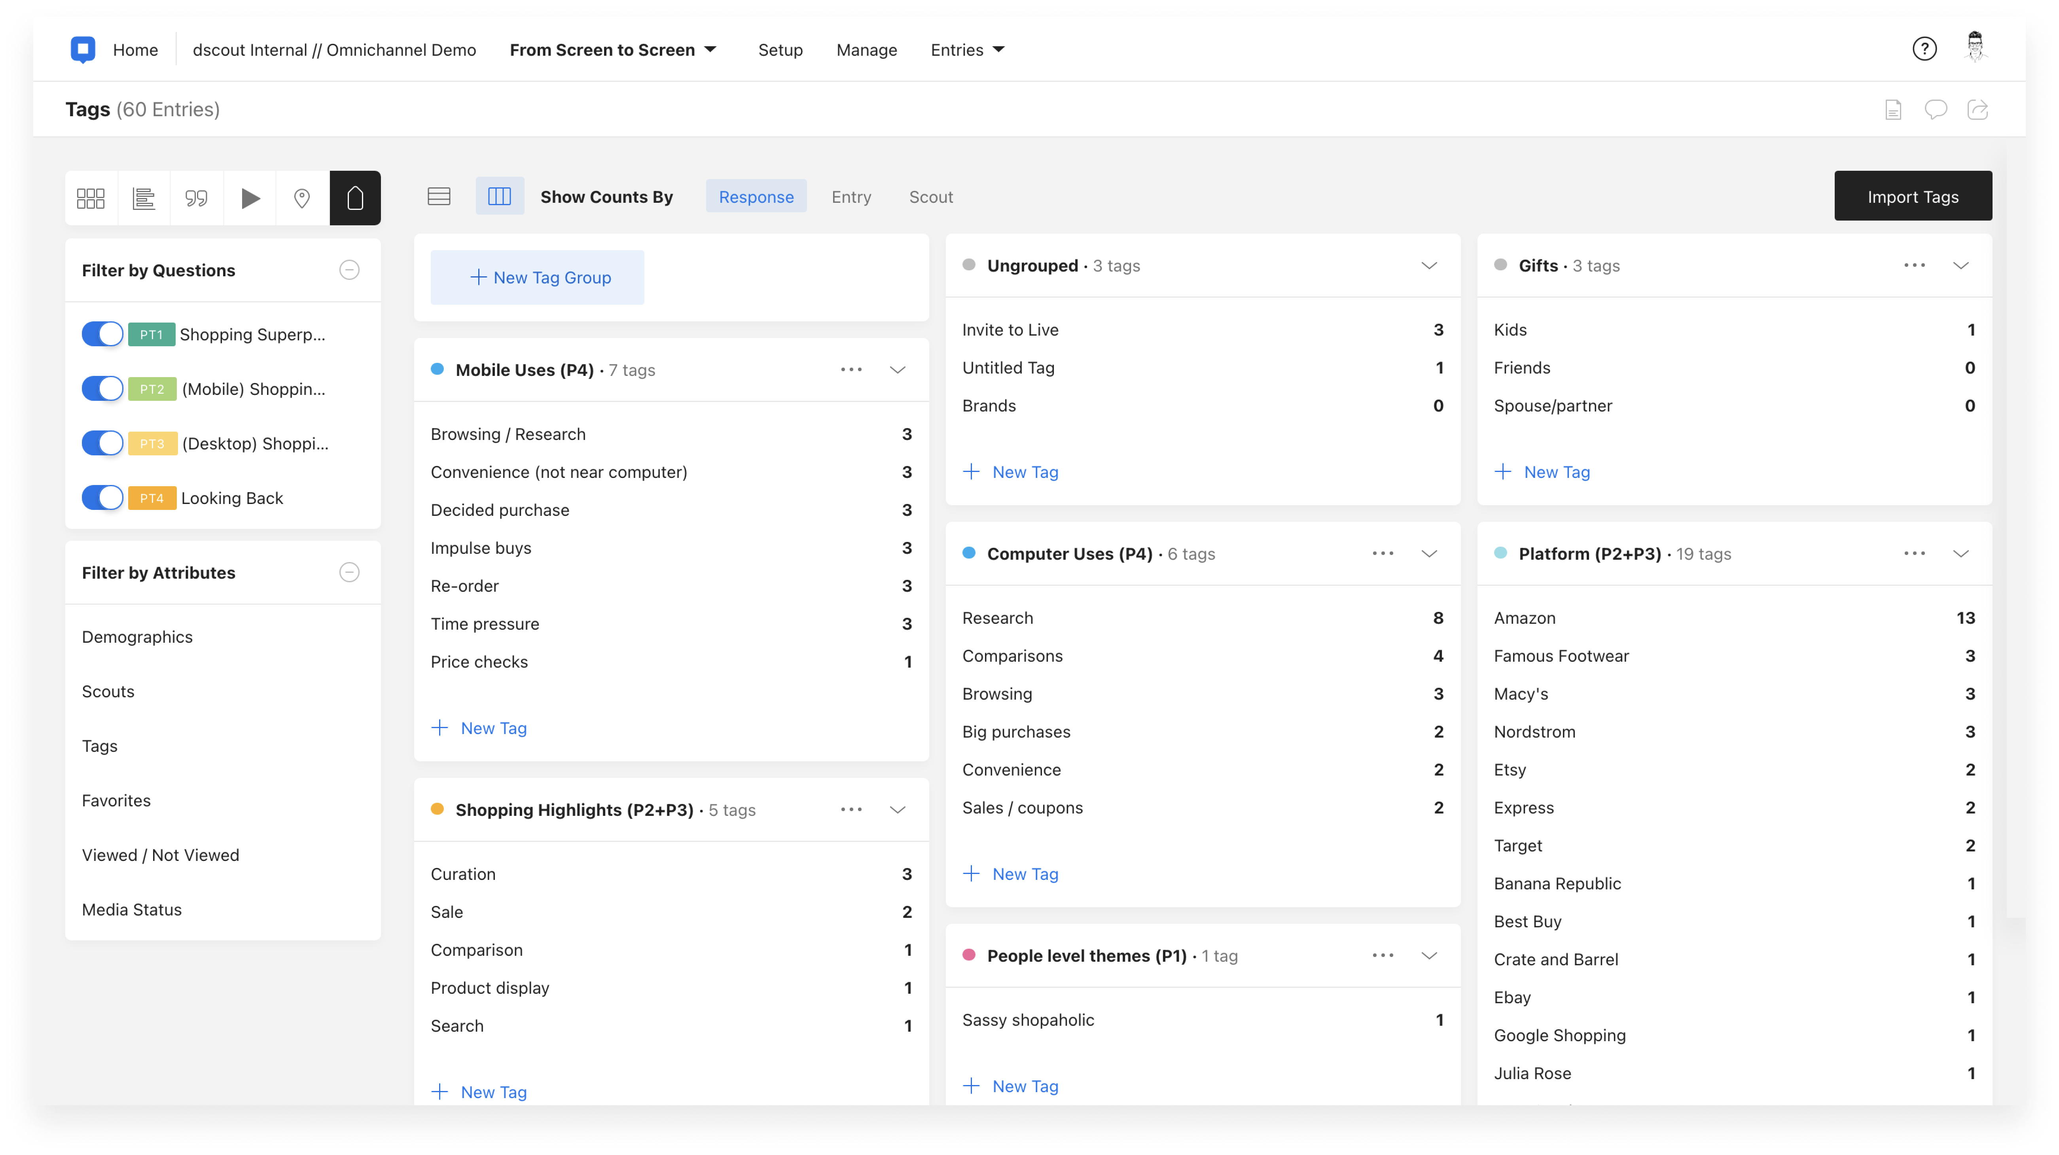Switch to the quotes view icon

[x=196, y=197]
